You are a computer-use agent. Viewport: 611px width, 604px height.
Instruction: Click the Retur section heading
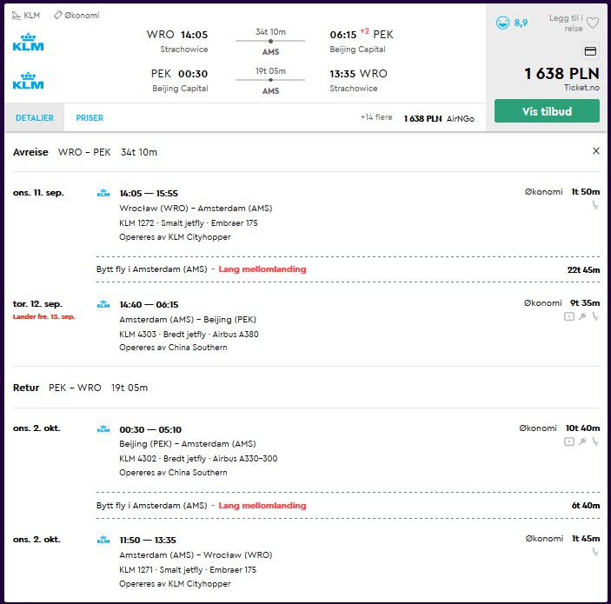(x=26, y=388)
